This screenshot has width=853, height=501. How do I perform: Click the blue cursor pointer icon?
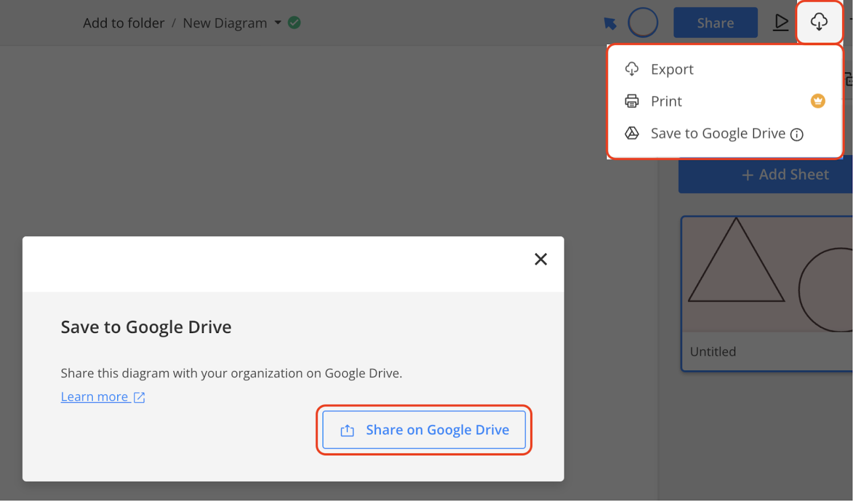pyautogui.click(x=610, y=23)
